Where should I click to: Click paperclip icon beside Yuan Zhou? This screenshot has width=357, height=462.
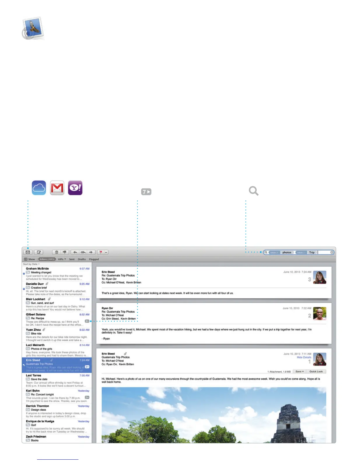click(x=44, y=330)
